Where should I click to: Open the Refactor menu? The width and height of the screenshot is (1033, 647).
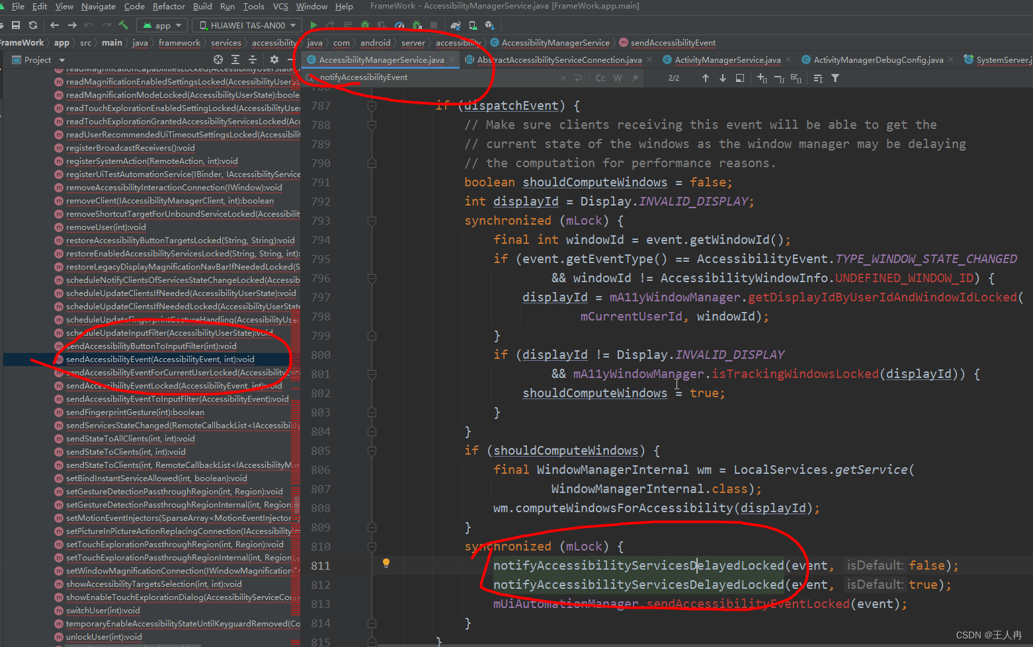coord(169,6)
